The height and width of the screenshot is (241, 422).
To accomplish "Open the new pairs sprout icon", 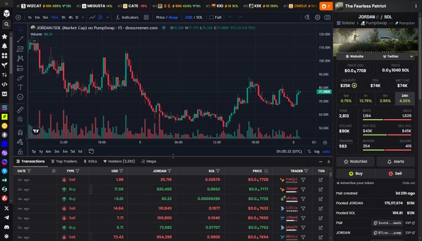I will coord(4,65).
